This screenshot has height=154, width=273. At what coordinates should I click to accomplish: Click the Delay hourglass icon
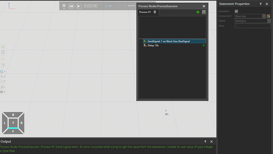[145, 45]
